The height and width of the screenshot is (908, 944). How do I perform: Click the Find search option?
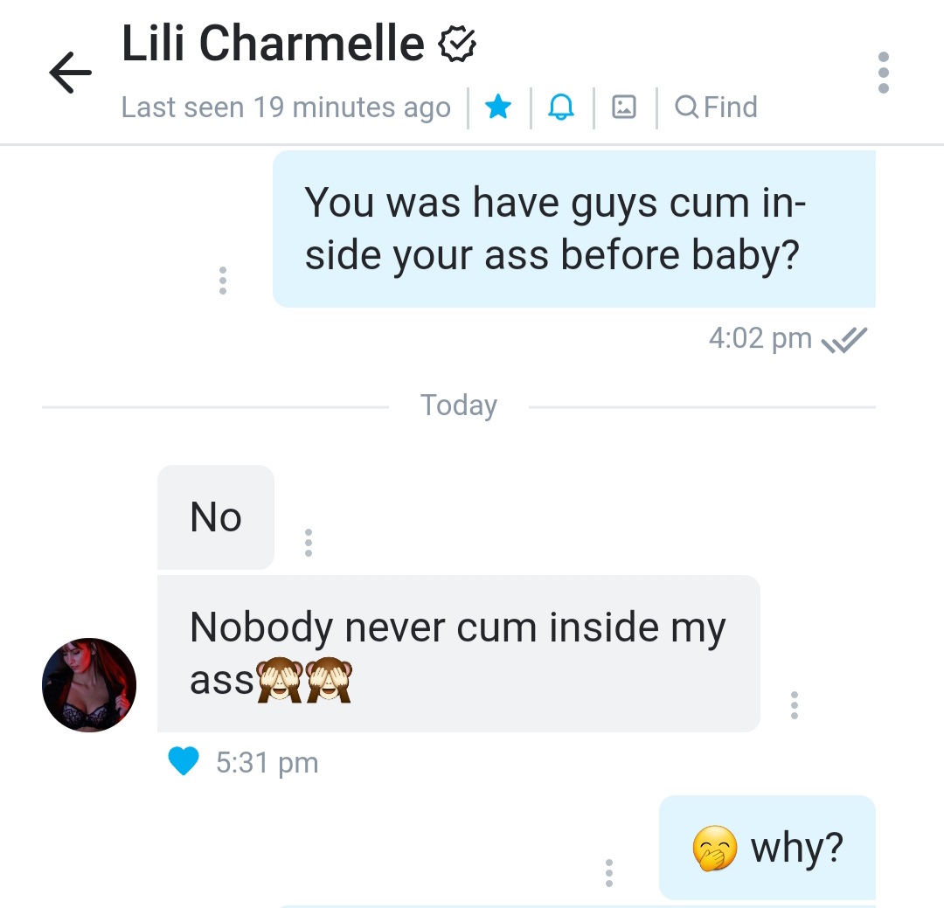(x=717, y=107)
